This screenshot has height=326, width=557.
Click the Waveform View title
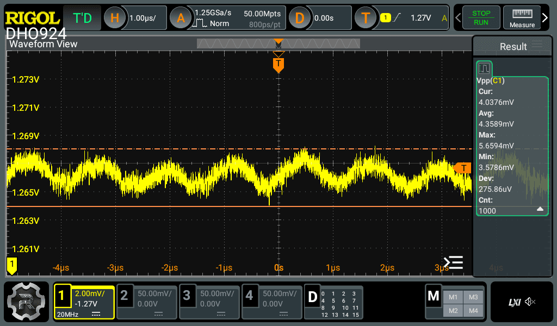[x=43, y=44]
